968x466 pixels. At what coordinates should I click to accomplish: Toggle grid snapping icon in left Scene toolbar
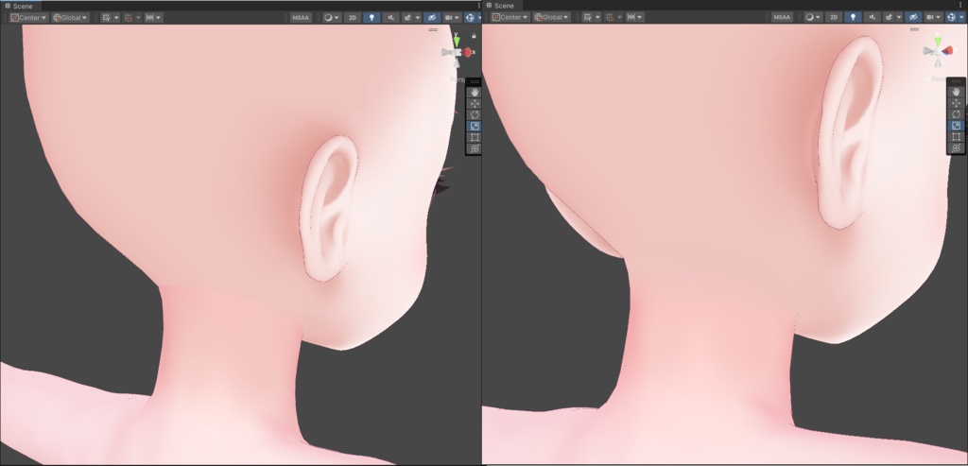(x=129, y=17)
